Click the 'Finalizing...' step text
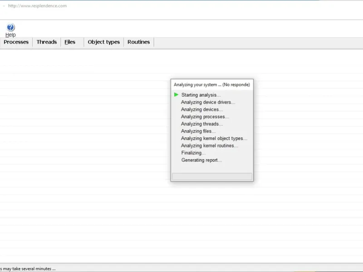The image size is (363, 272). [x=193, y=153]
